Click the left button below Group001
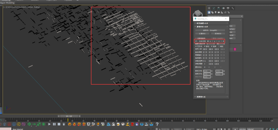Screen dimensions: 278x130 202,34
